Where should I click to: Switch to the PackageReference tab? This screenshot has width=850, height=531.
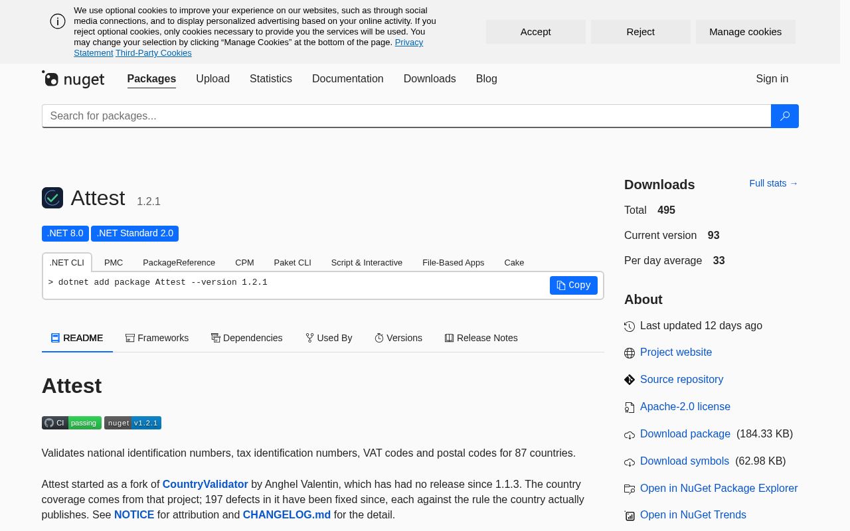coord(179,262)
